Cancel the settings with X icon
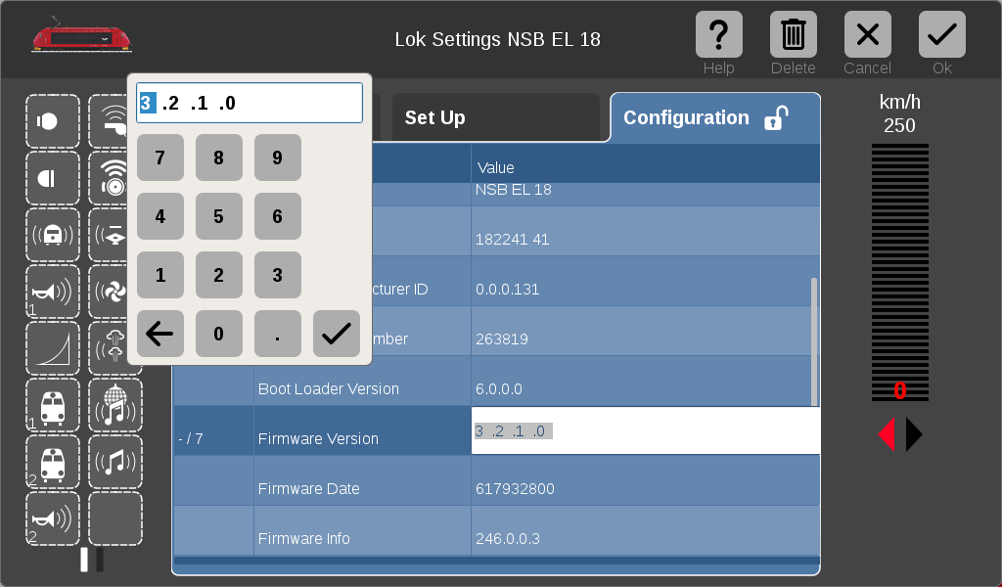Image resolution: width=1002 pixels, height=587 pixels. [868, 34]
